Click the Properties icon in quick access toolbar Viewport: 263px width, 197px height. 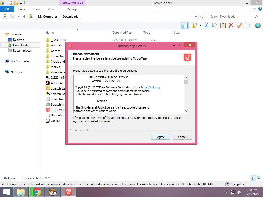pos(10,3)
